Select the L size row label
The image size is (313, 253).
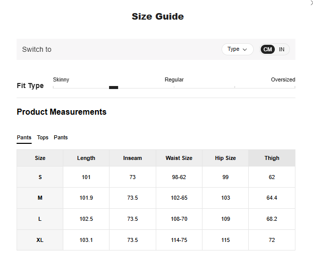[40, 219]
